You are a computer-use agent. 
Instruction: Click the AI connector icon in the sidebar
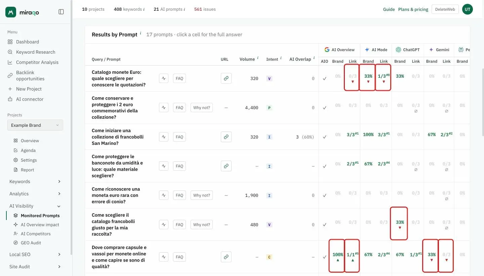[10, 99]
